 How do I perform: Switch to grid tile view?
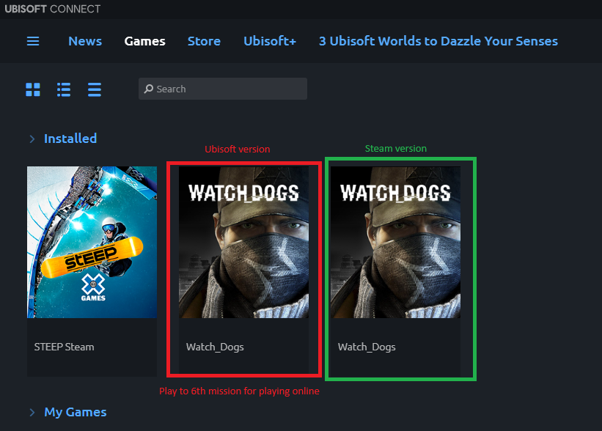[33, 89]
